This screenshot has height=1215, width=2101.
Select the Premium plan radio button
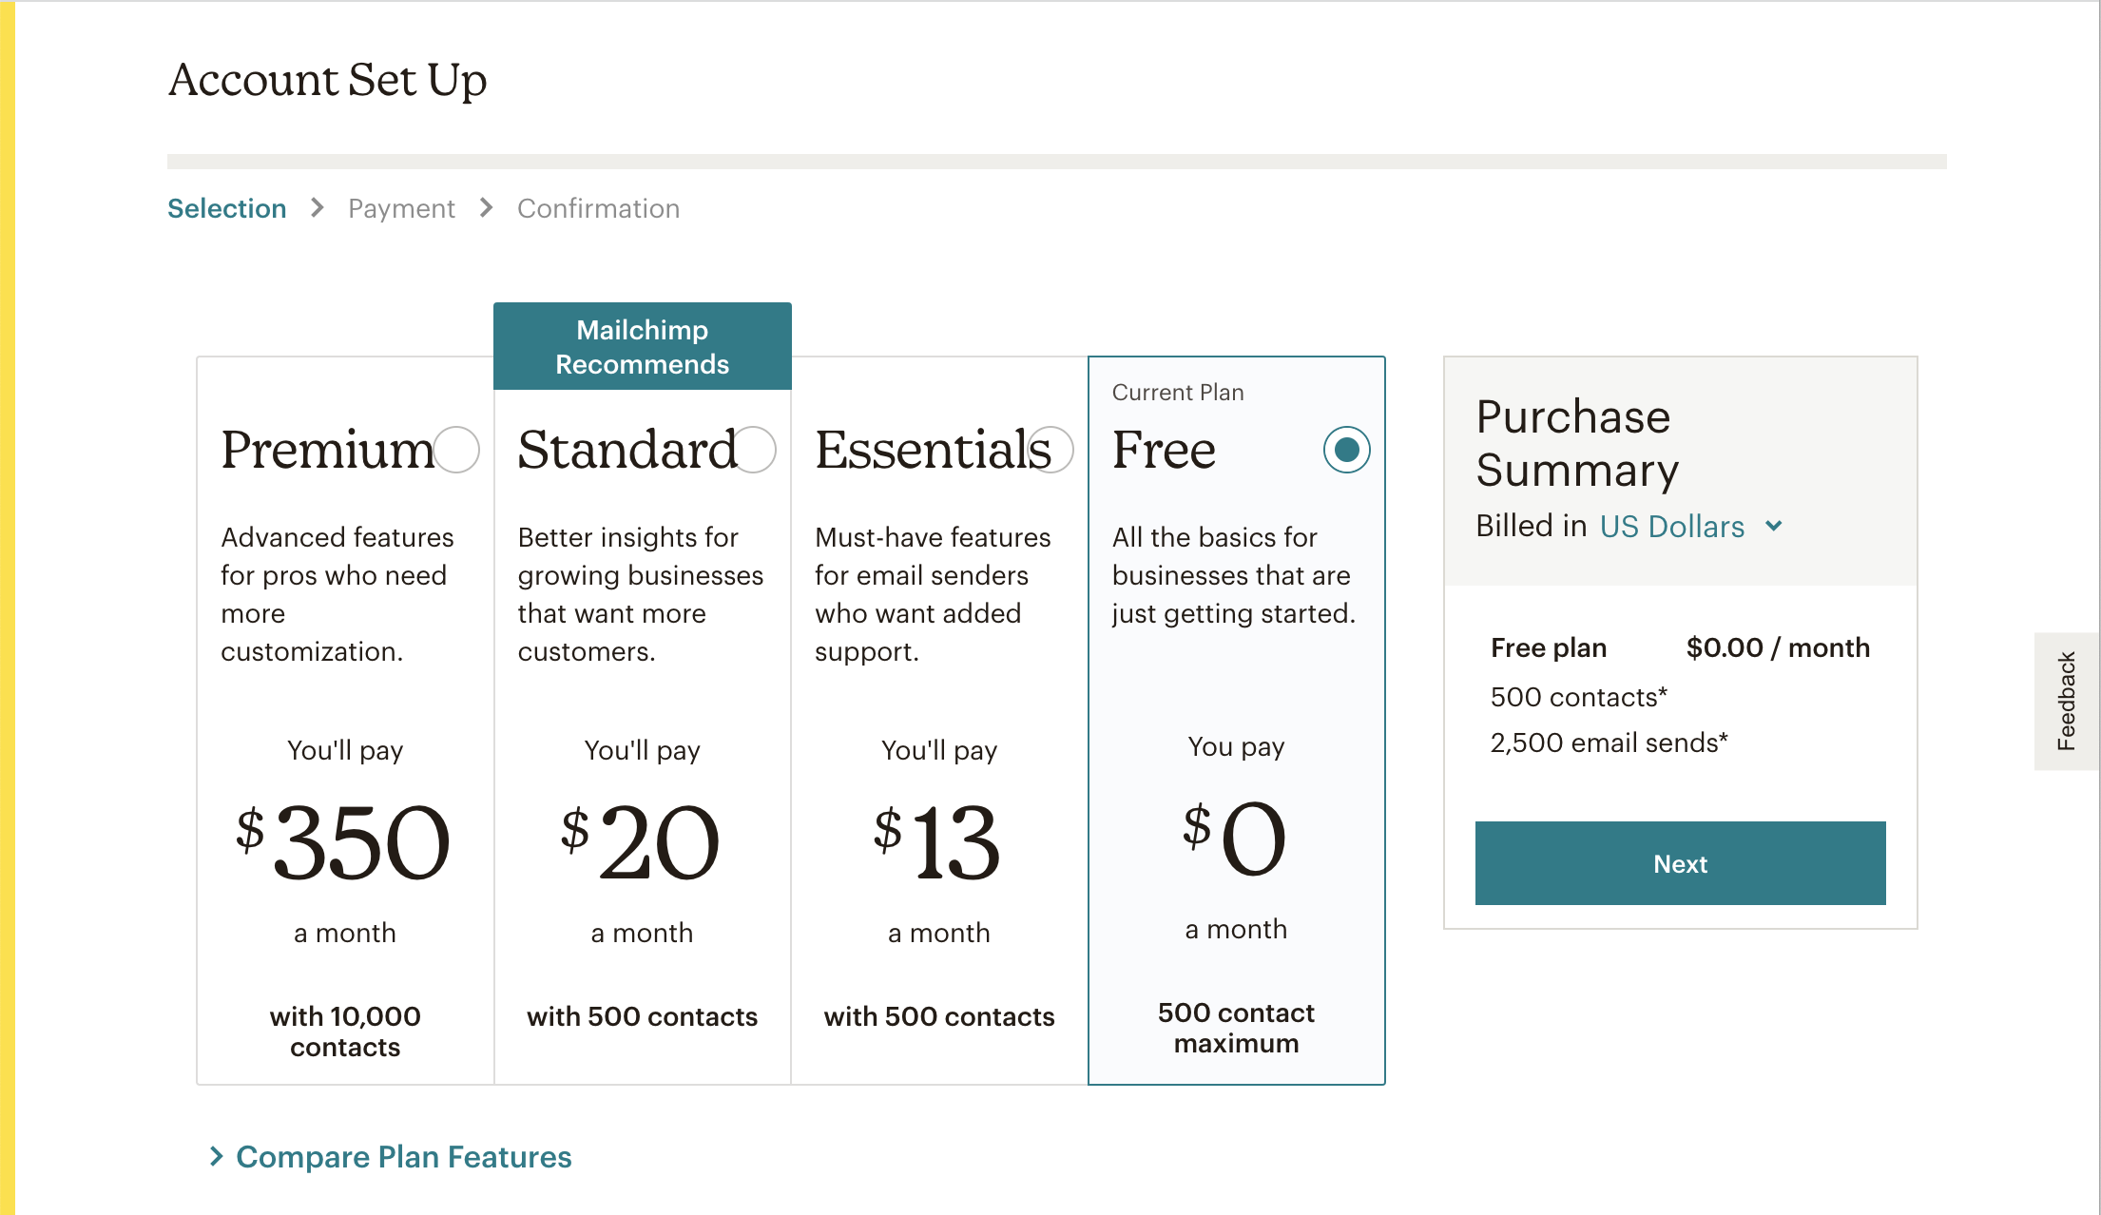[457, 450]
